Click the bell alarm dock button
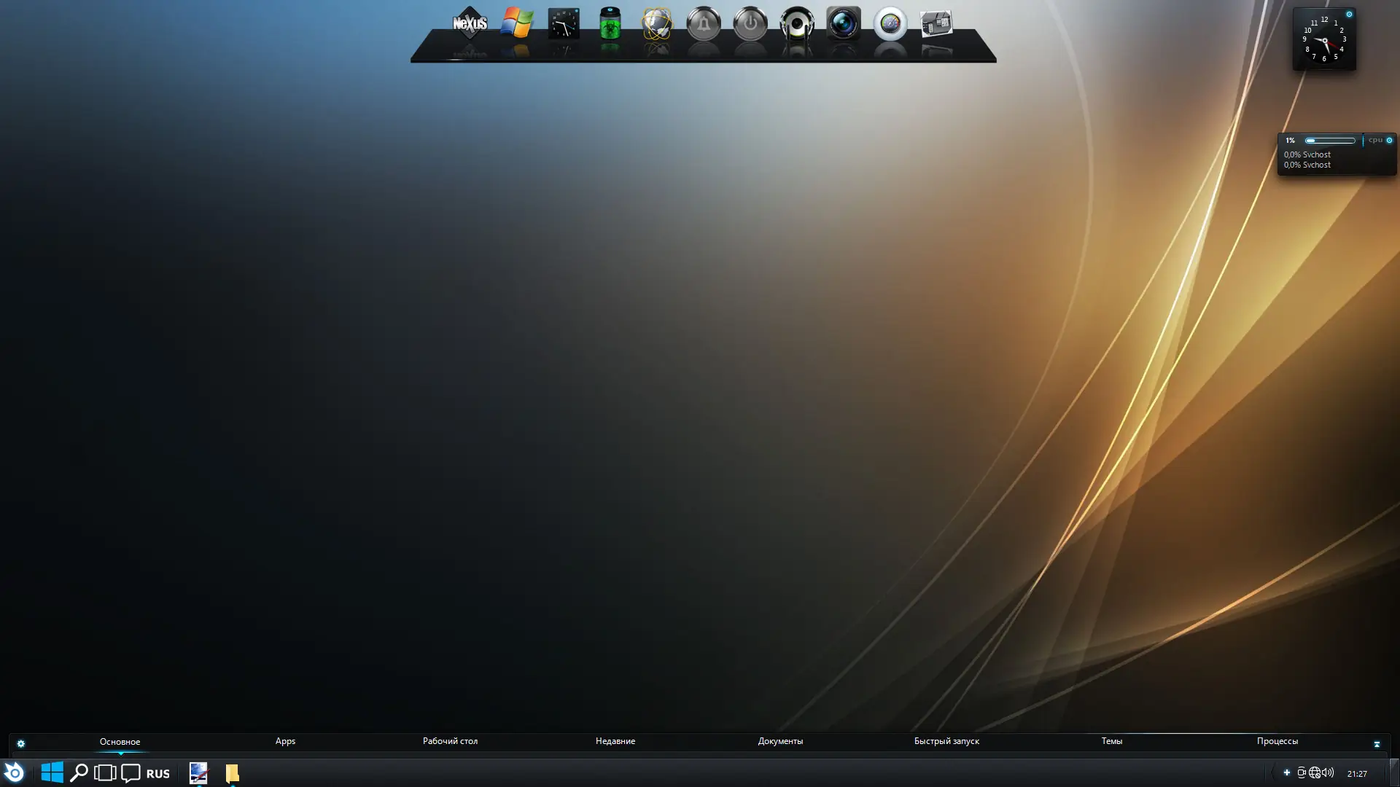The height and width of the screenshot is (787, 1400). click(703, 24)
